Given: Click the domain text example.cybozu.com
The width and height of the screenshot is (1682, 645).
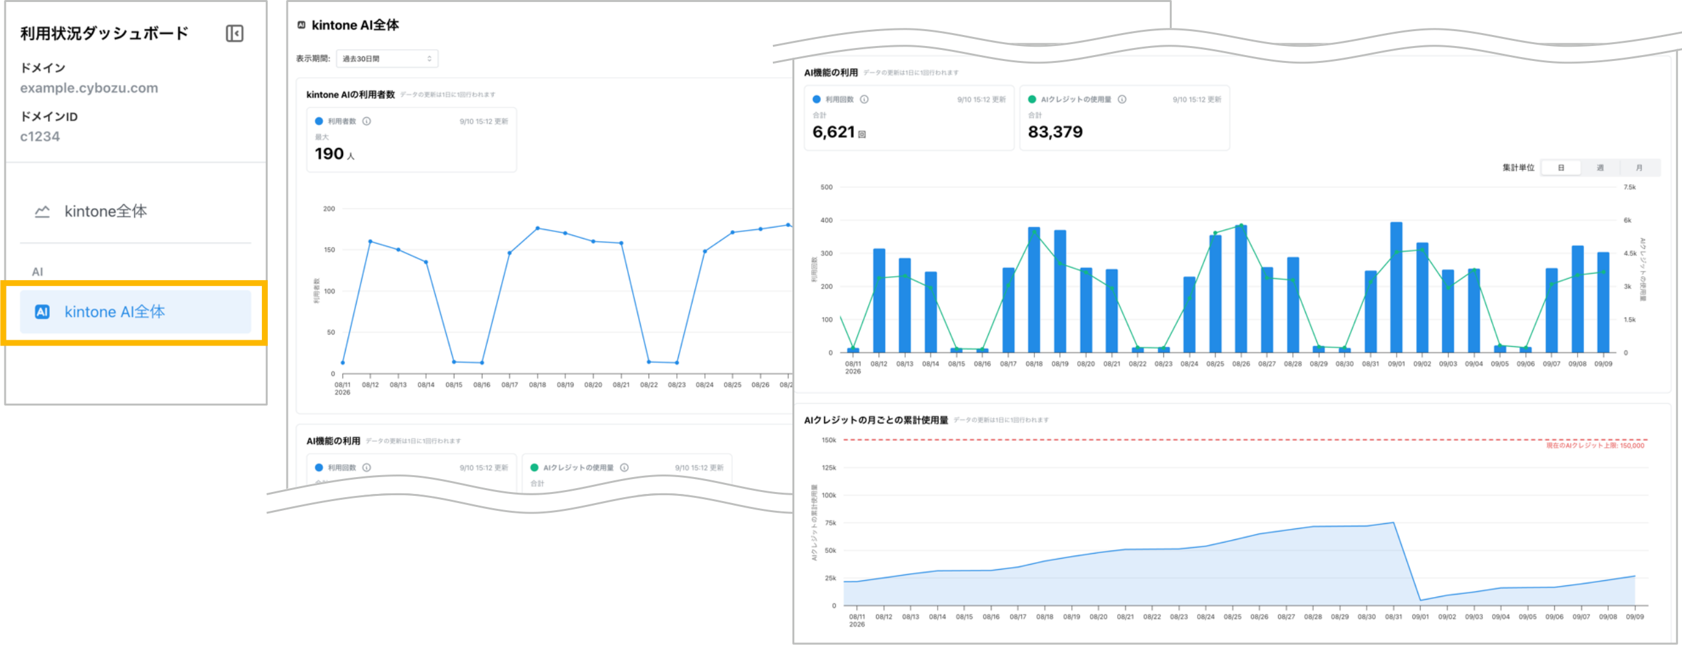Looking at the screenshot, I should click(89, 88).
